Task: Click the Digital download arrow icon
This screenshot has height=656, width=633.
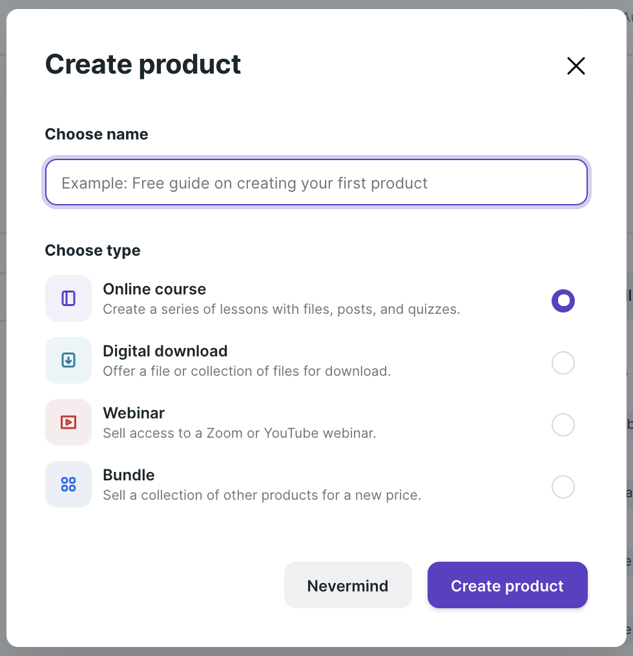Action: click(68, 360)
